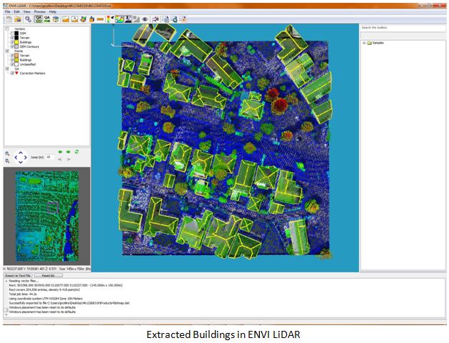This screenshot has height=343, width=449.
Task: Collapse the Points group in layer tree
Action: click(x=7, y=51)
